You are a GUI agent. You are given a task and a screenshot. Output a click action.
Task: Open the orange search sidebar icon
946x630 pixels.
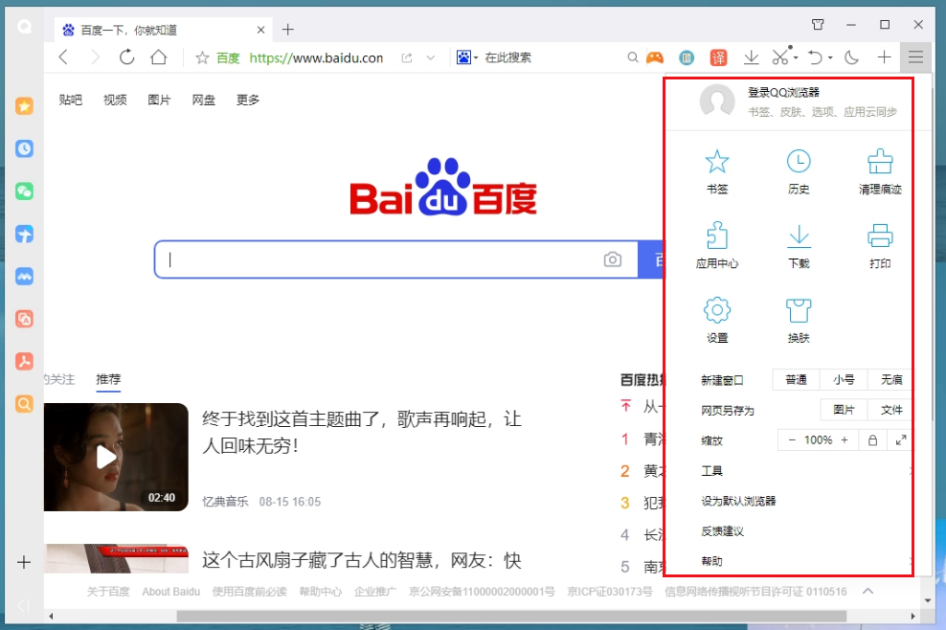24,404
